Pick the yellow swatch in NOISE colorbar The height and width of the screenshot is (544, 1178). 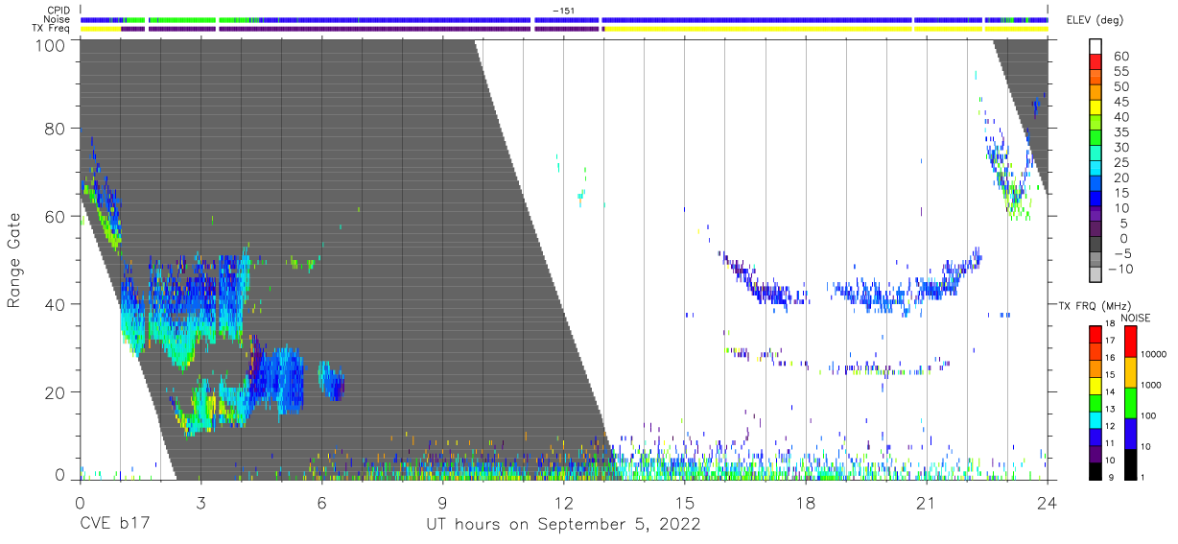[1129, 372]
